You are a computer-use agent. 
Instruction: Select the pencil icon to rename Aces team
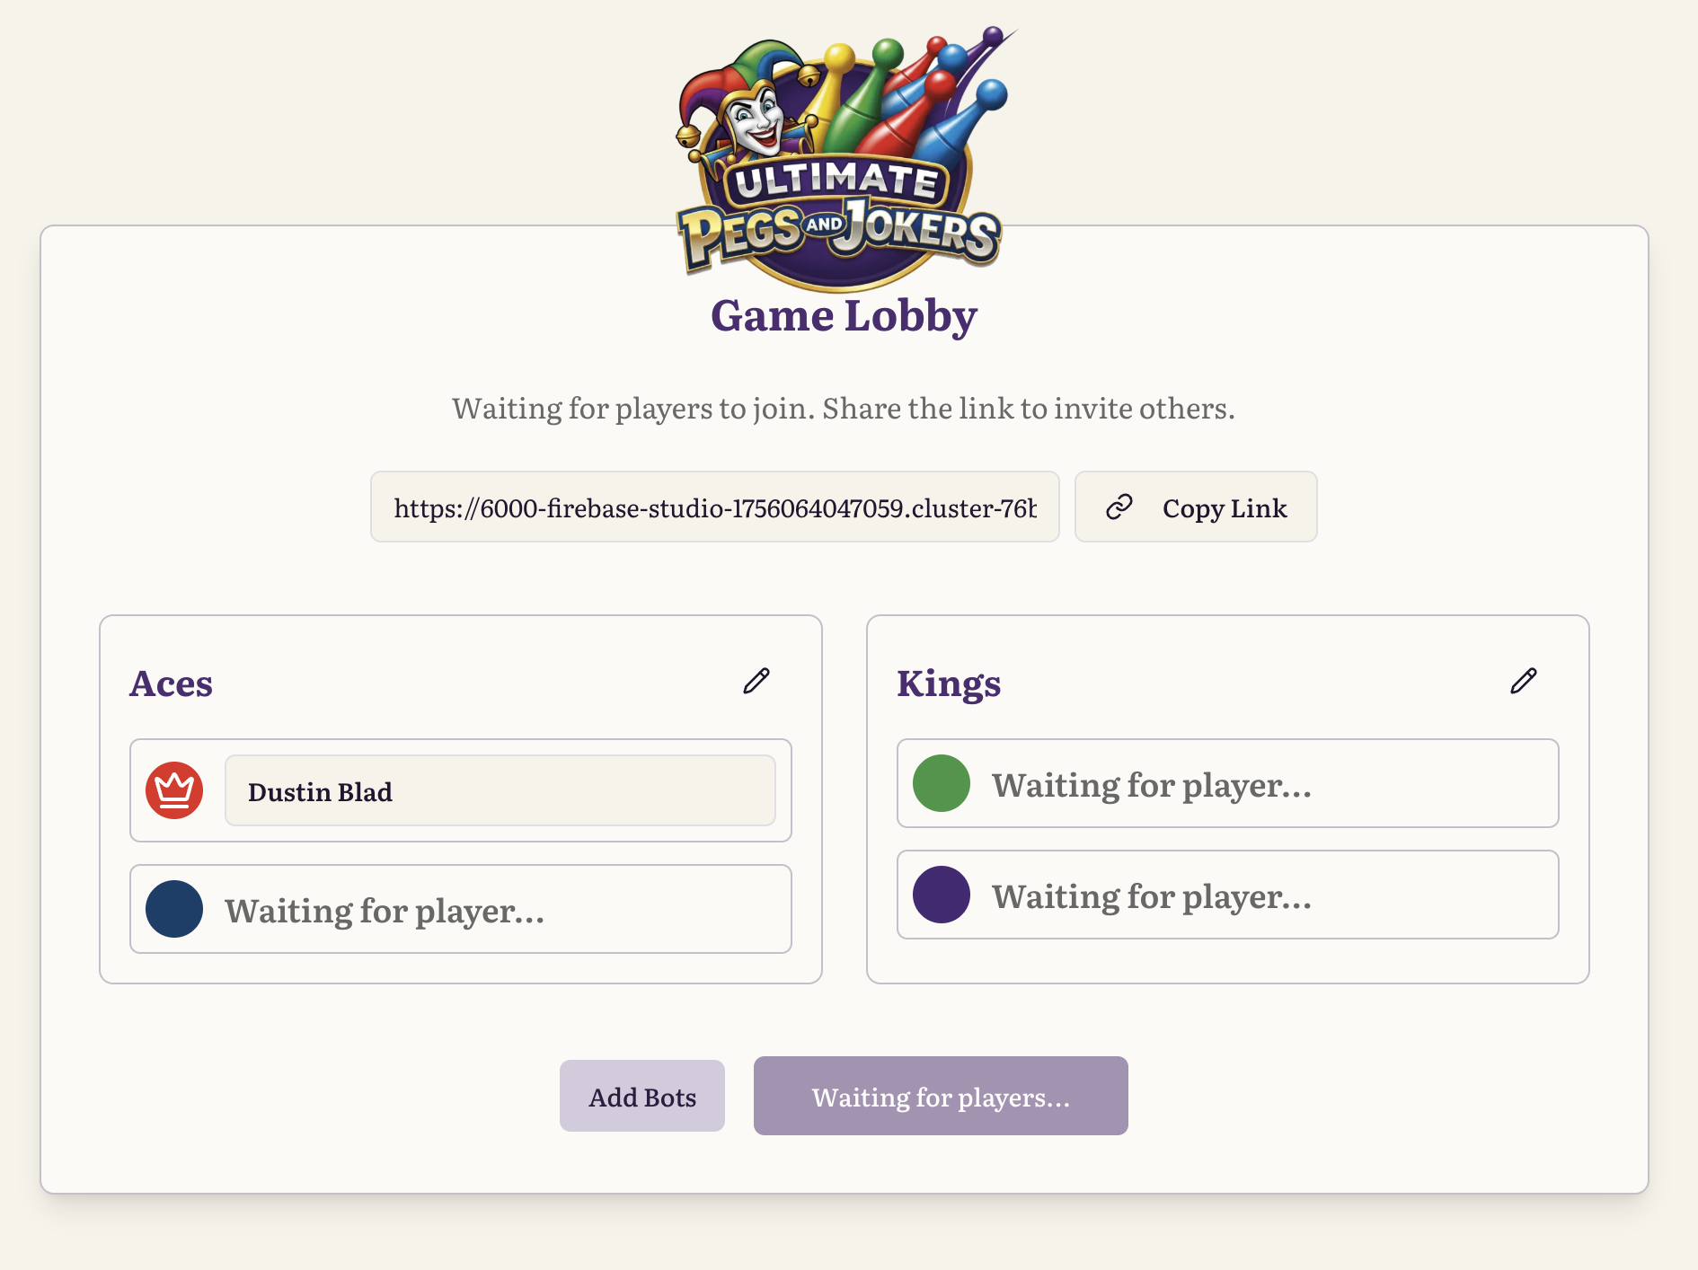[x=757, y=681]
